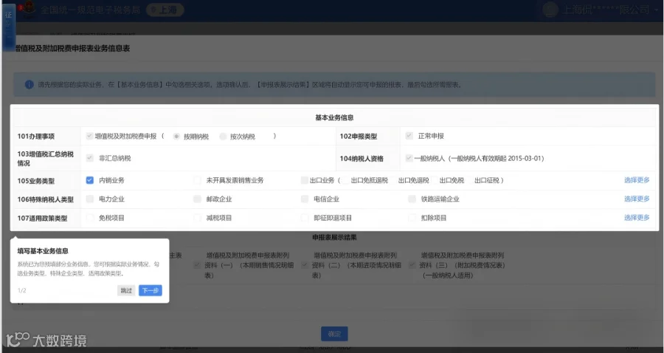Select the 按次纳税 radio button
The image size is (664, 353).
223,137
